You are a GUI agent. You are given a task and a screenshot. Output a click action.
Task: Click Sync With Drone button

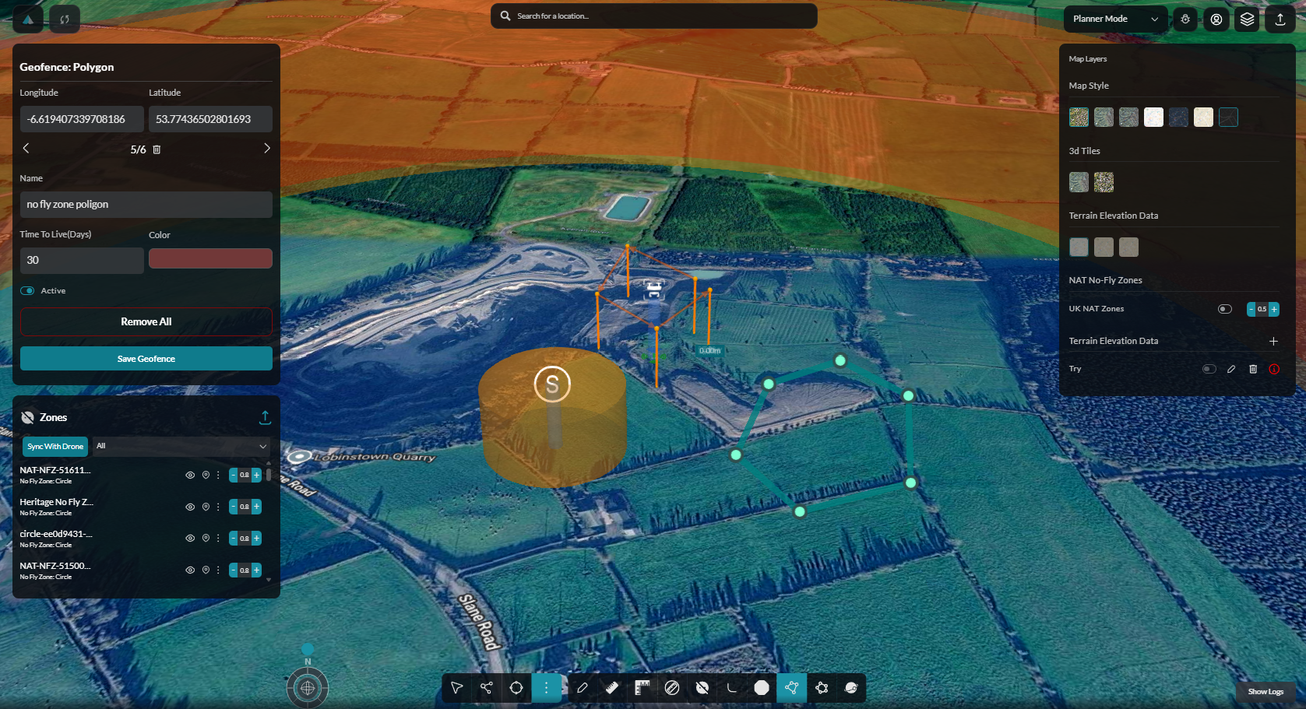tap(55, 447)
